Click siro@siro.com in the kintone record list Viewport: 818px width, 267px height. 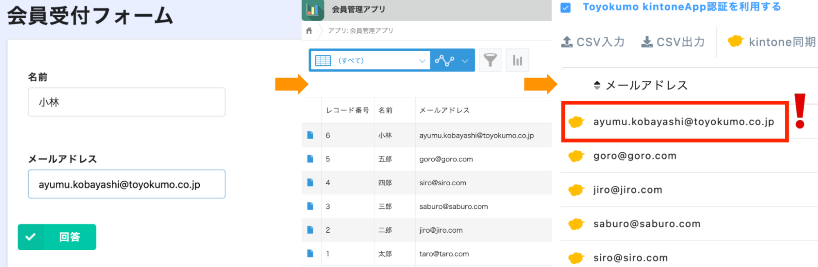(443, 183)
